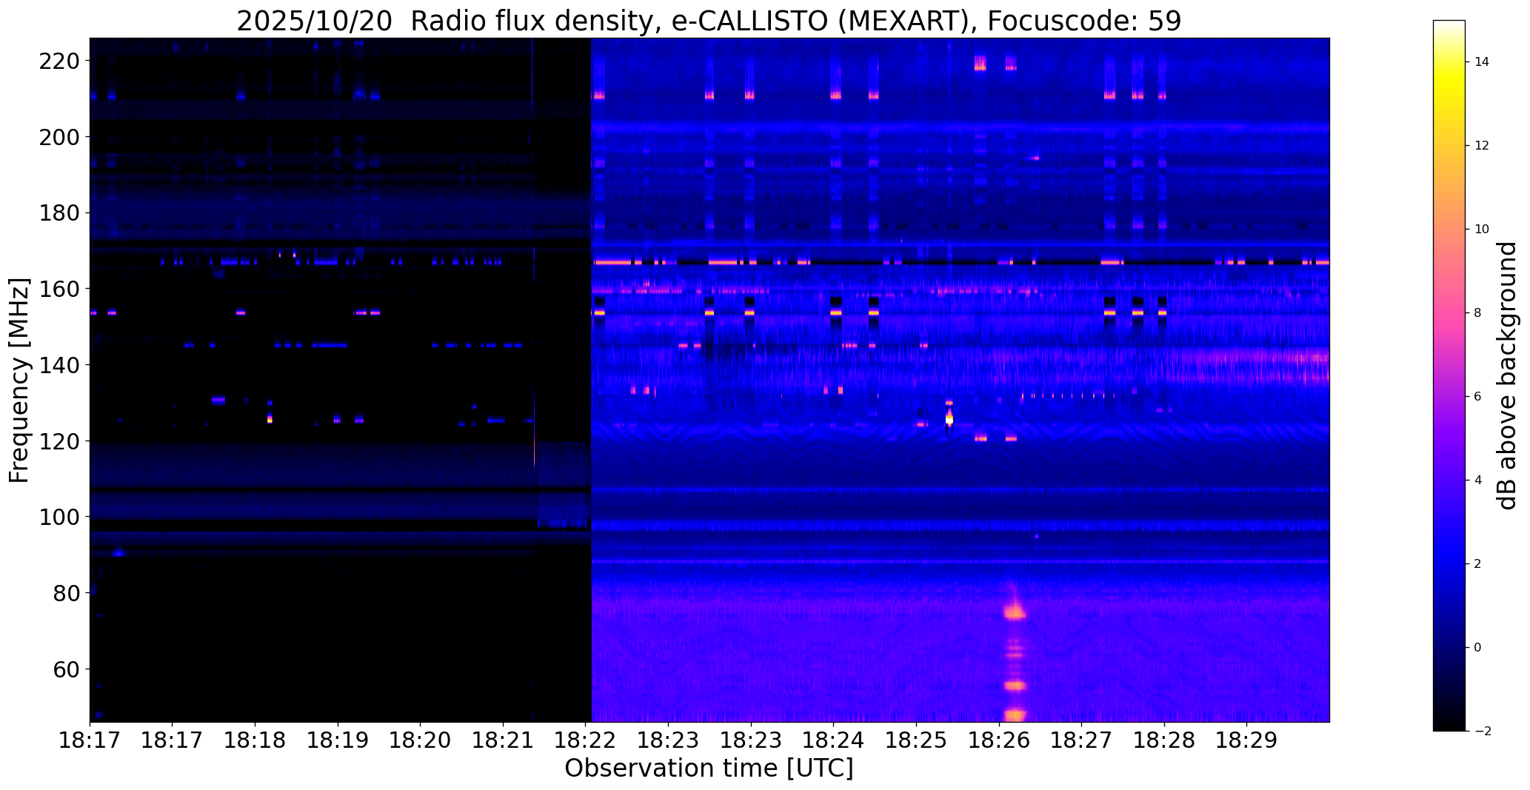Click the 18:20 time tick label
Viewport: 1530px width, 790px height.
421,740
